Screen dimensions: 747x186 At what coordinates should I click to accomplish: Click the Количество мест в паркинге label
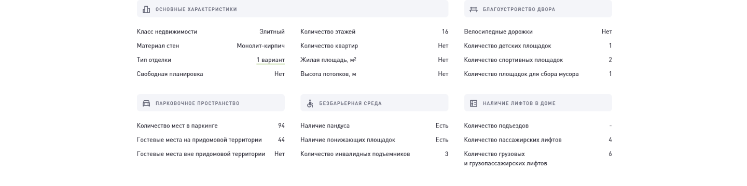[x=177, y=126]
